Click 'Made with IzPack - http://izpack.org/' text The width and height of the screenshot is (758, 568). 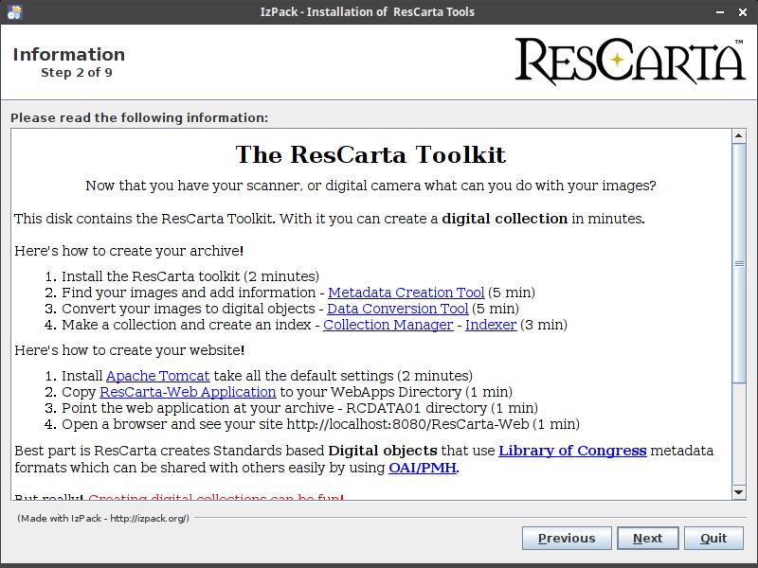(x=103, y=518)
